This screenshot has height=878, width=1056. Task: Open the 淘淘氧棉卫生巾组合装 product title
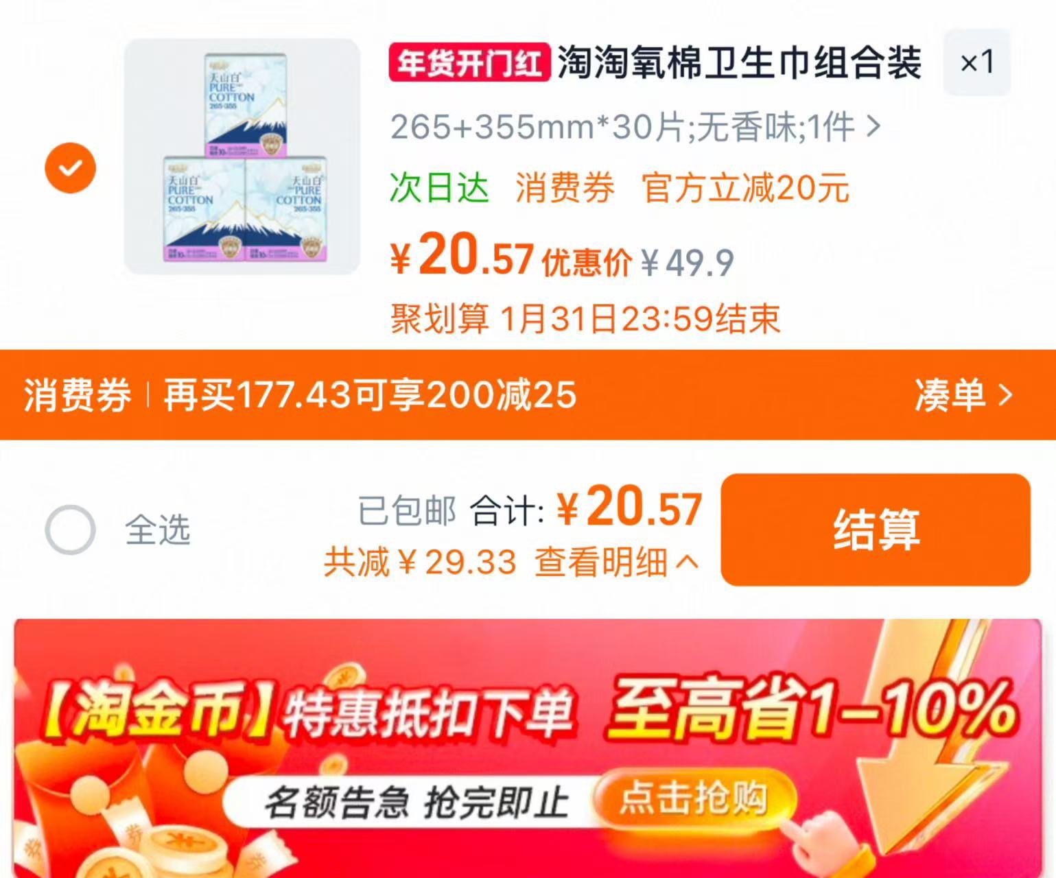pyautogui.click(x=739, y=63)
